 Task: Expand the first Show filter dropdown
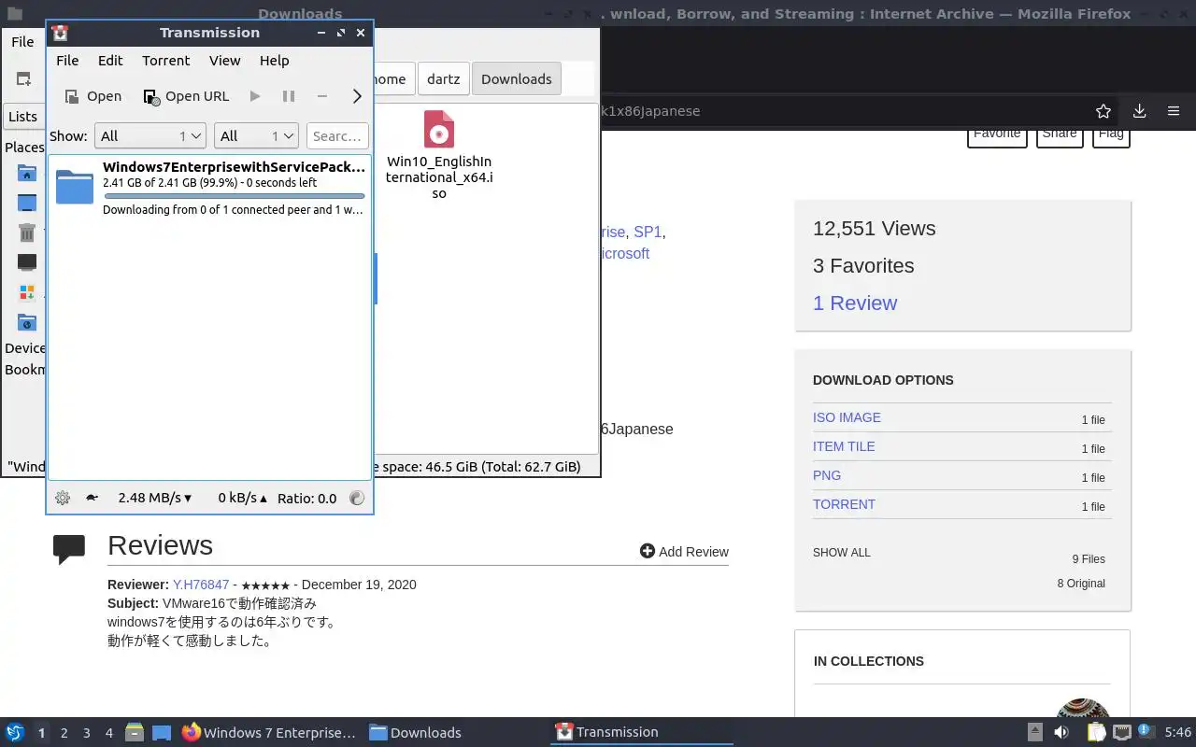[149, 136]
